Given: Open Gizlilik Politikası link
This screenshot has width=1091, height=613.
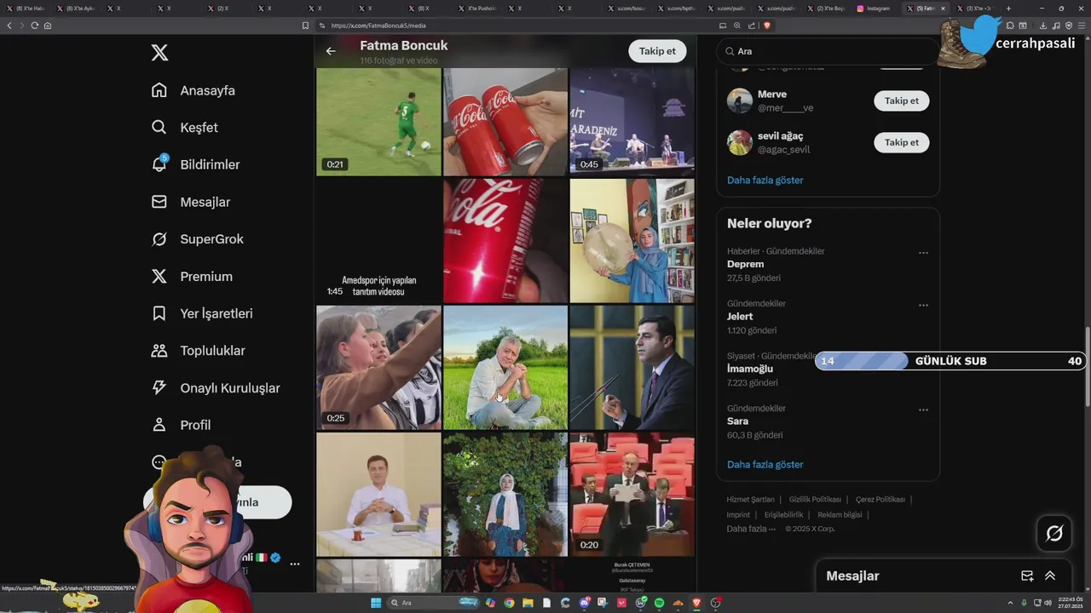Looking at the screenshot, I should (x=815, y=500).
